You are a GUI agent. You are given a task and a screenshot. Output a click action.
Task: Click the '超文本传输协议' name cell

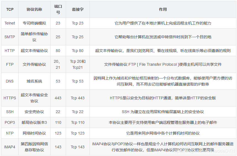point(34,51)
